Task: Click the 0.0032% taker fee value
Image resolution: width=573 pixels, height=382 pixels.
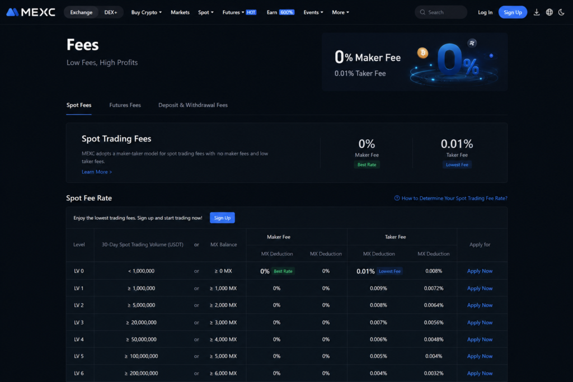Action: coord(434,373)
